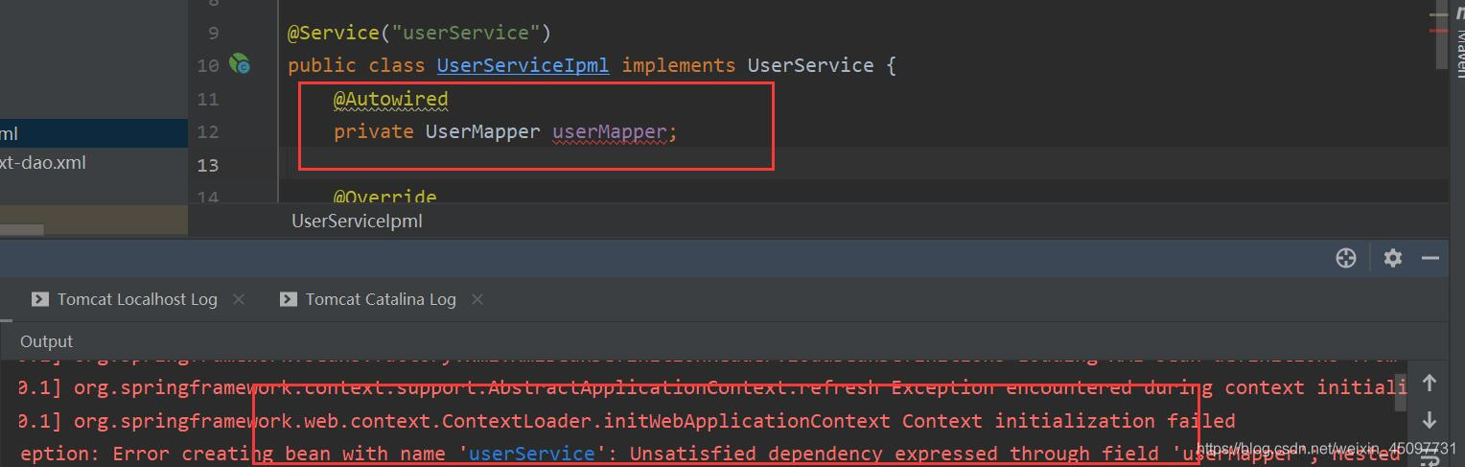Click the userMapper field name on line 12
Screen dimensions: 1465x467
610,131
